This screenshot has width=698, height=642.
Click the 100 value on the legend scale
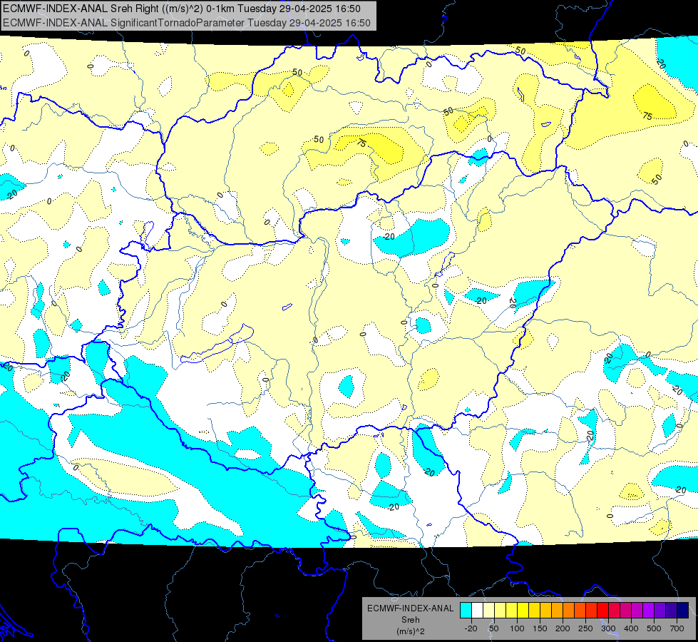518,628
